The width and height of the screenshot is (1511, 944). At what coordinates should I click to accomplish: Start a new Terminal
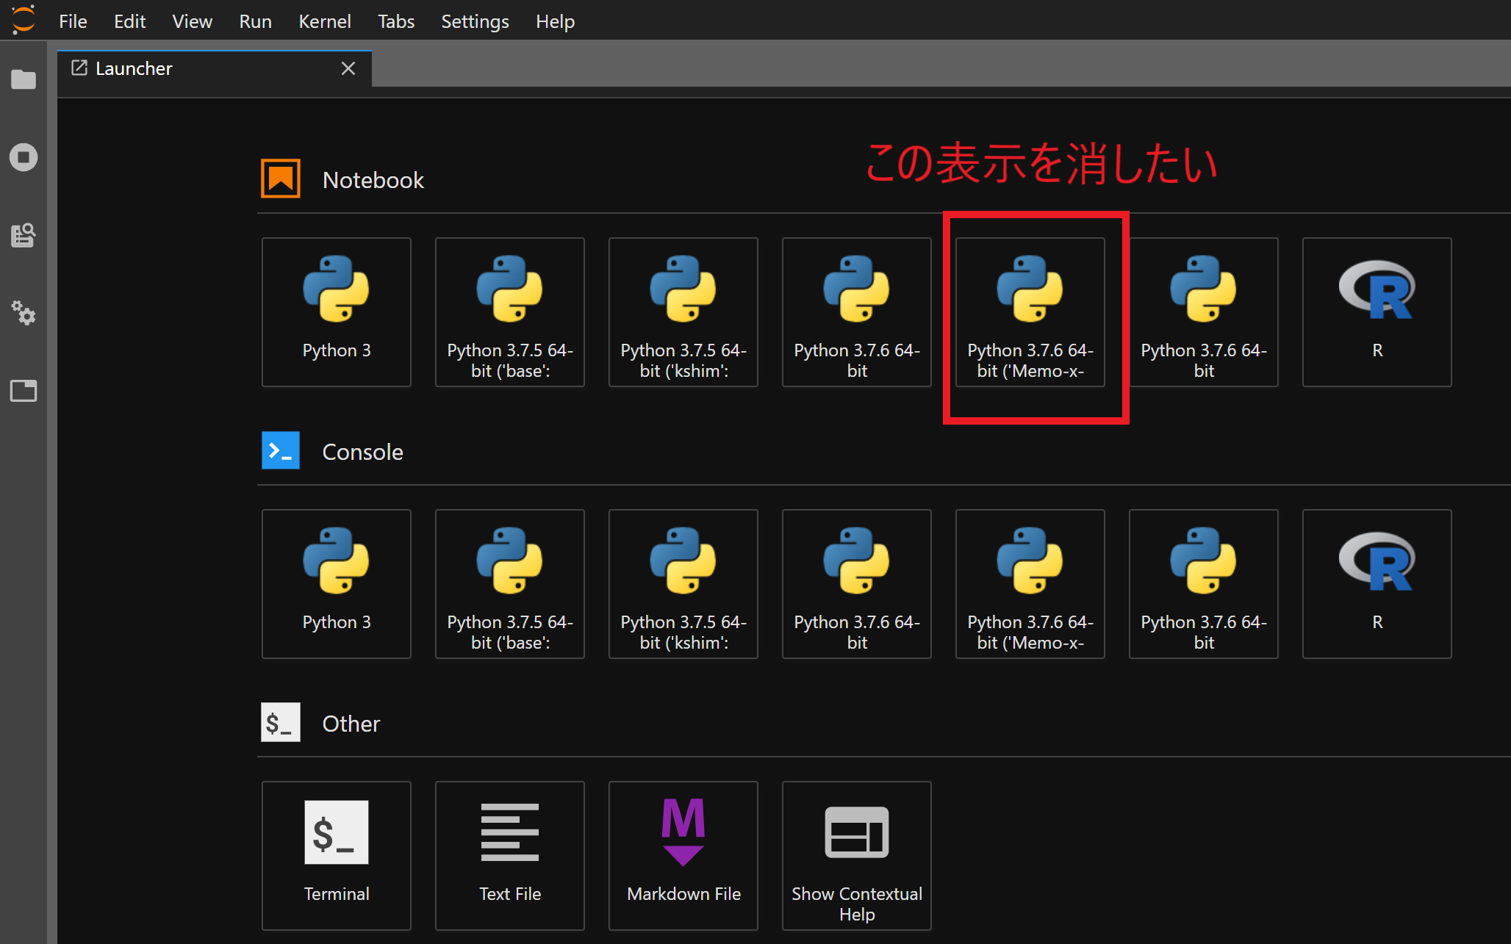tap(337, 856)
